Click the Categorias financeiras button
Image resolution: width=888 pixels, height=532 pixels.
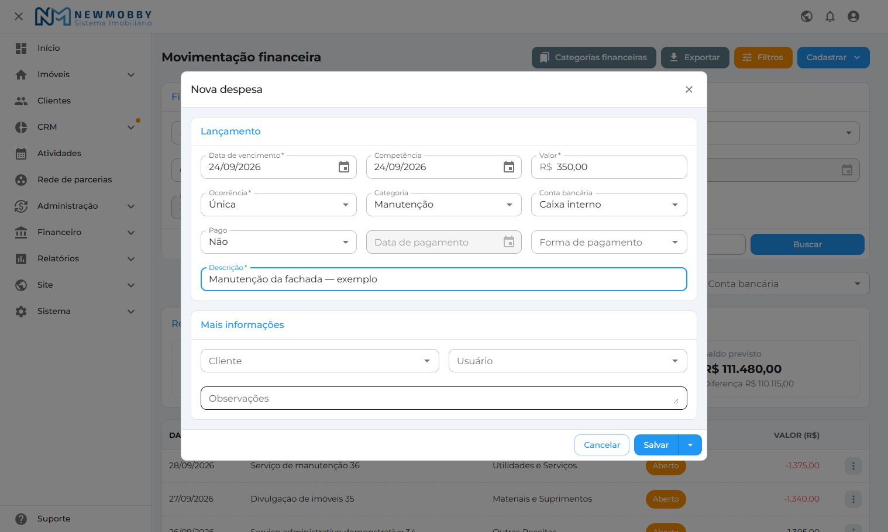pos(594,57)
